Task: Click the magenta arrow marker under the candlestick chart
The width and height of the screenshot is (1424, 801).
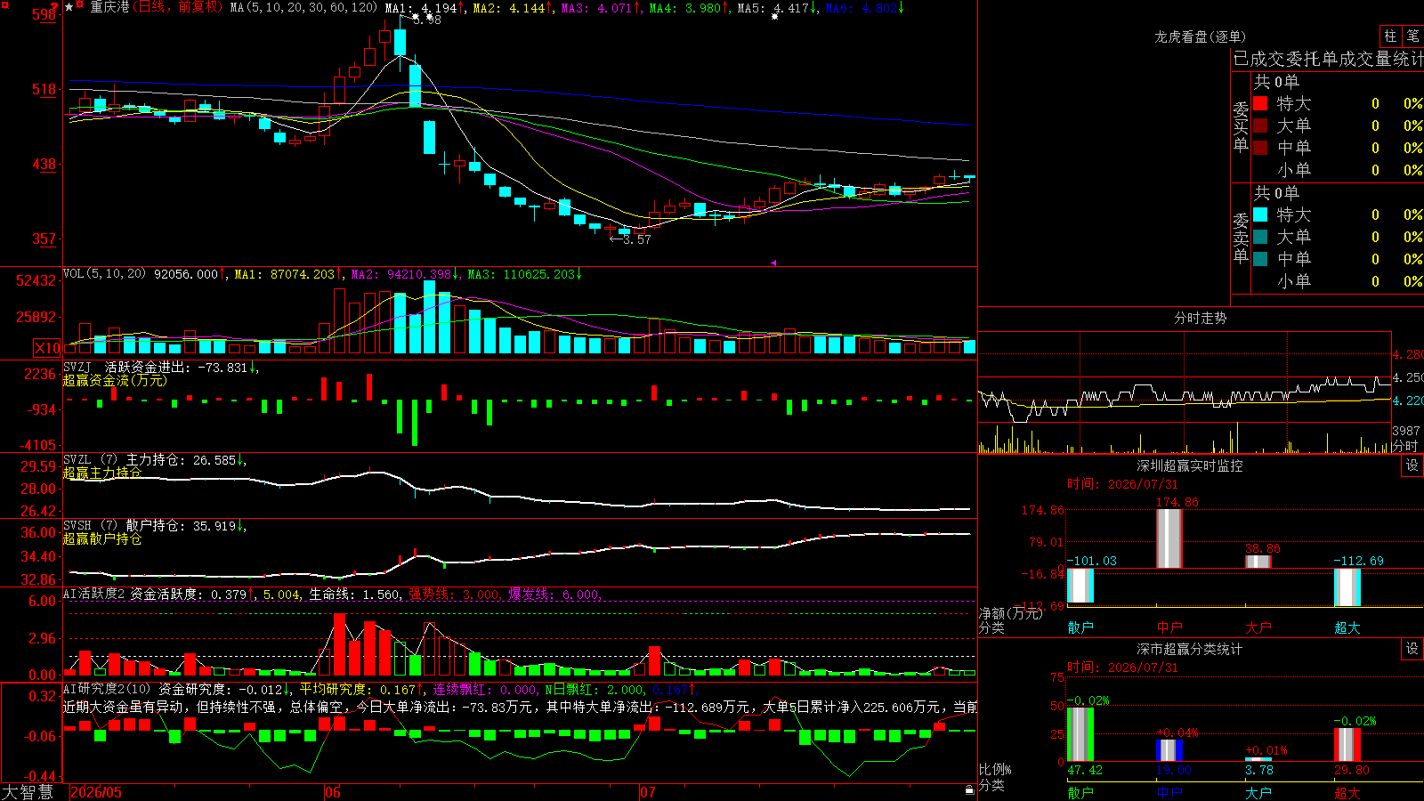Action: (773, 263)
